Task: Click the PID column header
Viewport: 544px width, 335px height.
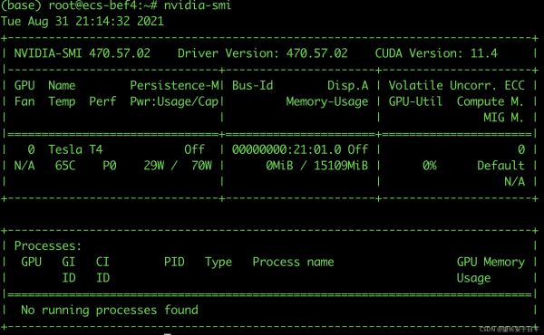Action: (174, 262)
